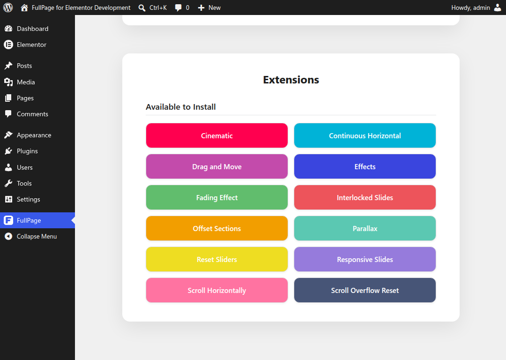Click the Comments bubble icon in sidebar
The width and height of the screenshot is (506, 360).
pyautogui.click(x=8, y=114)
